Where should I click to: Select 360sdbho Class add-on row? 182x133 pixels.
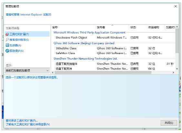tap(113, 48)
